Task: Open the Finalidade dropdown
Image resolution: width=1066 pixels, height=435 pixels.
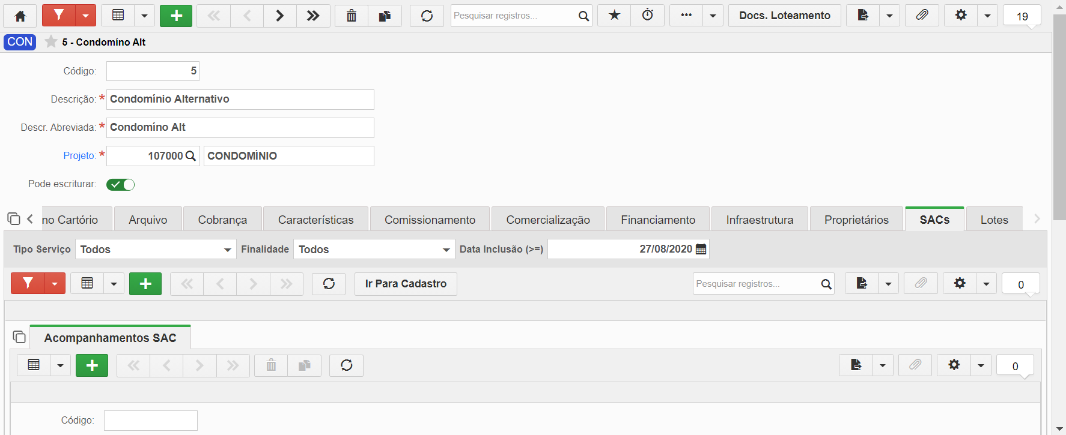Action: point(374,250)
